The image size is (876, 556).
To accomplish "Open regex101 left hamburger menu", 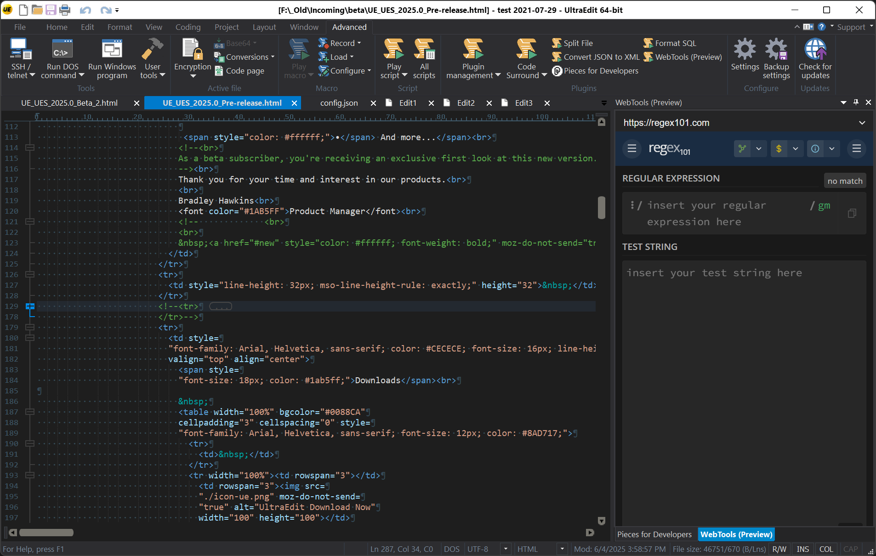I will pos(632,148).
